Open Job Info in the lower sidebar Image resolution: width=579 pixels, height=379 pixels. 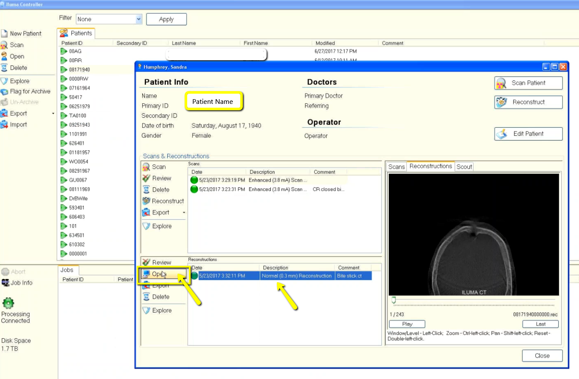coord(17,283)
